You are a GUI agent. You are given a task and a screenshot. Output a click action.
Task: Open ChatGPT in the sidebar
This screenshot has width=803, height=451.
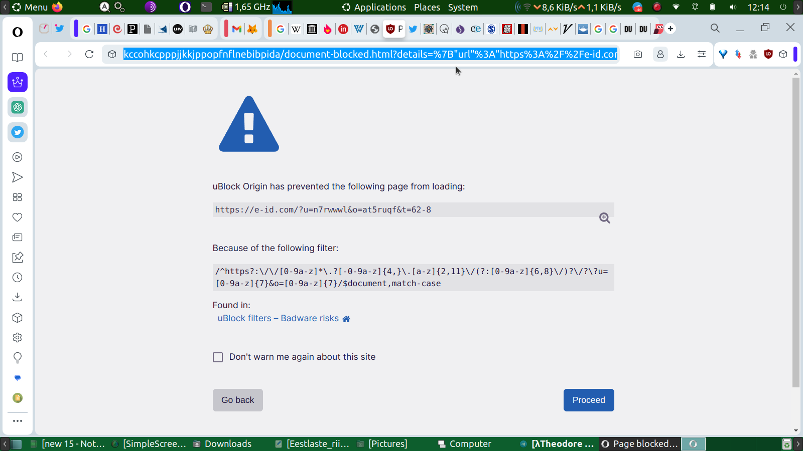click(18, 107)
